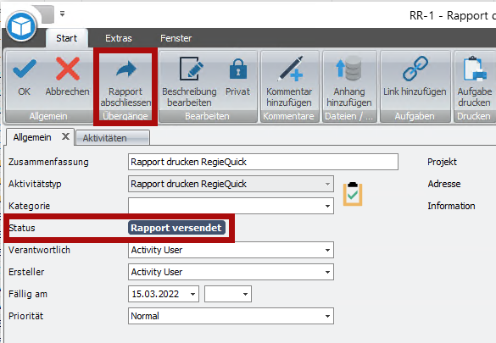Click Aufgabe drucken printer icon

click(x=475, y=69)
